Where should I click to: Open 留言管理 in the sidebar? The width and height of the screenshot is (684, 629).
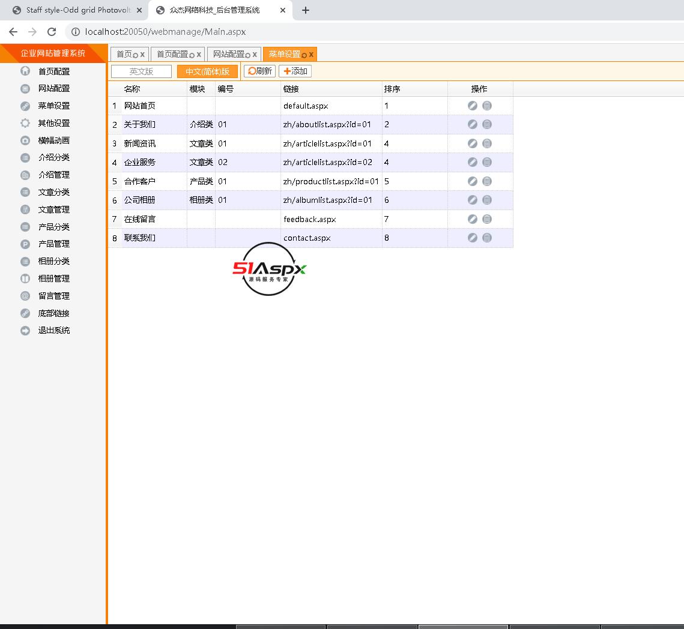pos(54,296)
